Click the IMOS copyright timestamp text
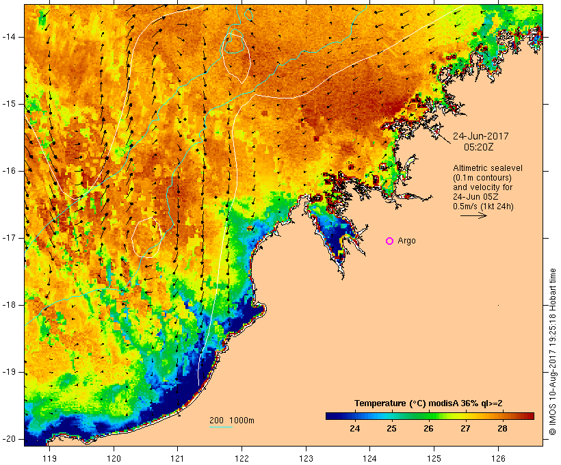The height and width of the screenshot is (465, 561). pyautogui.click(x=553, y=352)
